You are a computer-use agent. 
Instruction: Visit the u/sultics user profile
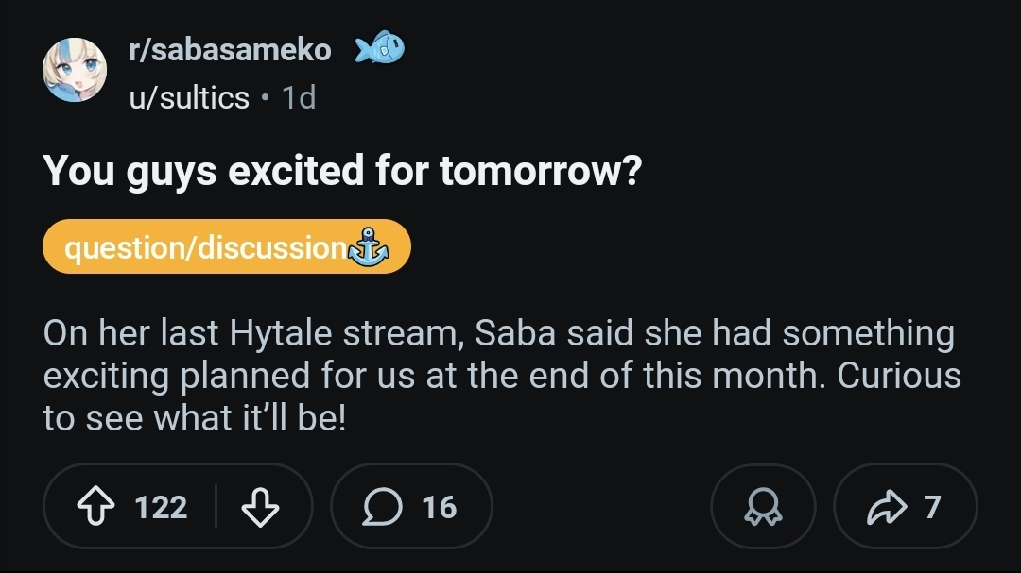point(189,97)
